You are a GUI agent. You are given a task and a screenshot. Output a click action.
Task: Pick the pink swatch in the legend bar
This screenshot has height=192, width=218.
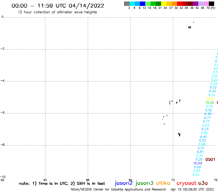coord(206,4)
